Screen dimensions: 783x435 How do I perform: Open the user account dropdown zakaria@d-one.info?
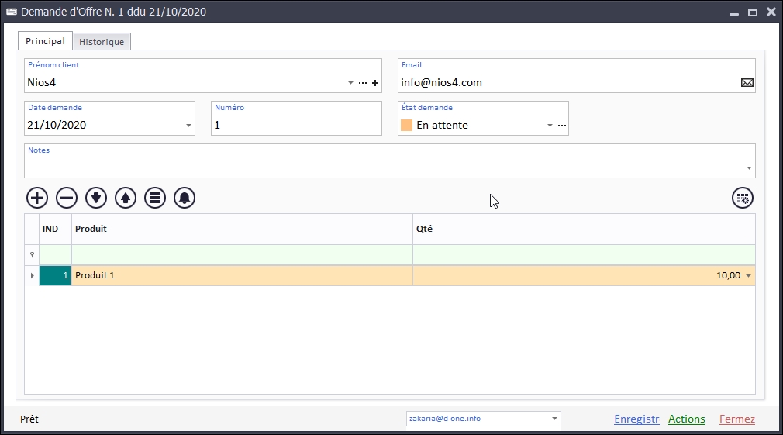tap(554, 419)
